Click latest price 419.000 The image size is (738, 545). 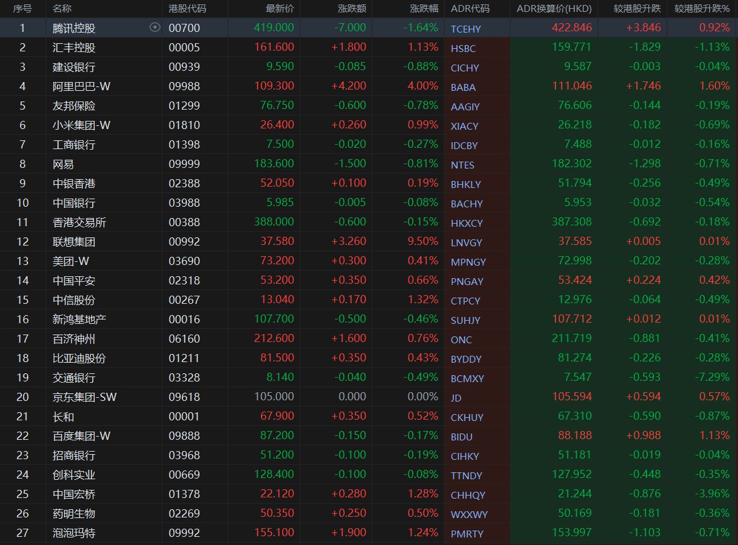[x=274, y=28]
